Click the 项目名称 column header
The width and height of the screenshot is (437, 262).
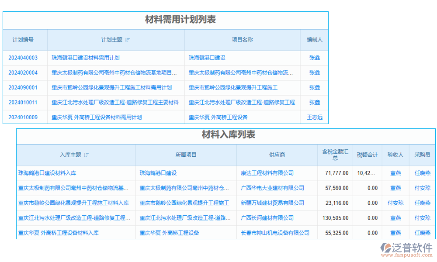(242, 40)
